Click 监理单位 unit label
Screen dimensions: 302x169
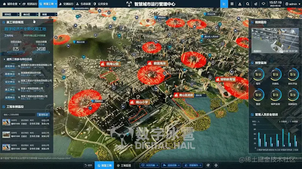point(10,98)
